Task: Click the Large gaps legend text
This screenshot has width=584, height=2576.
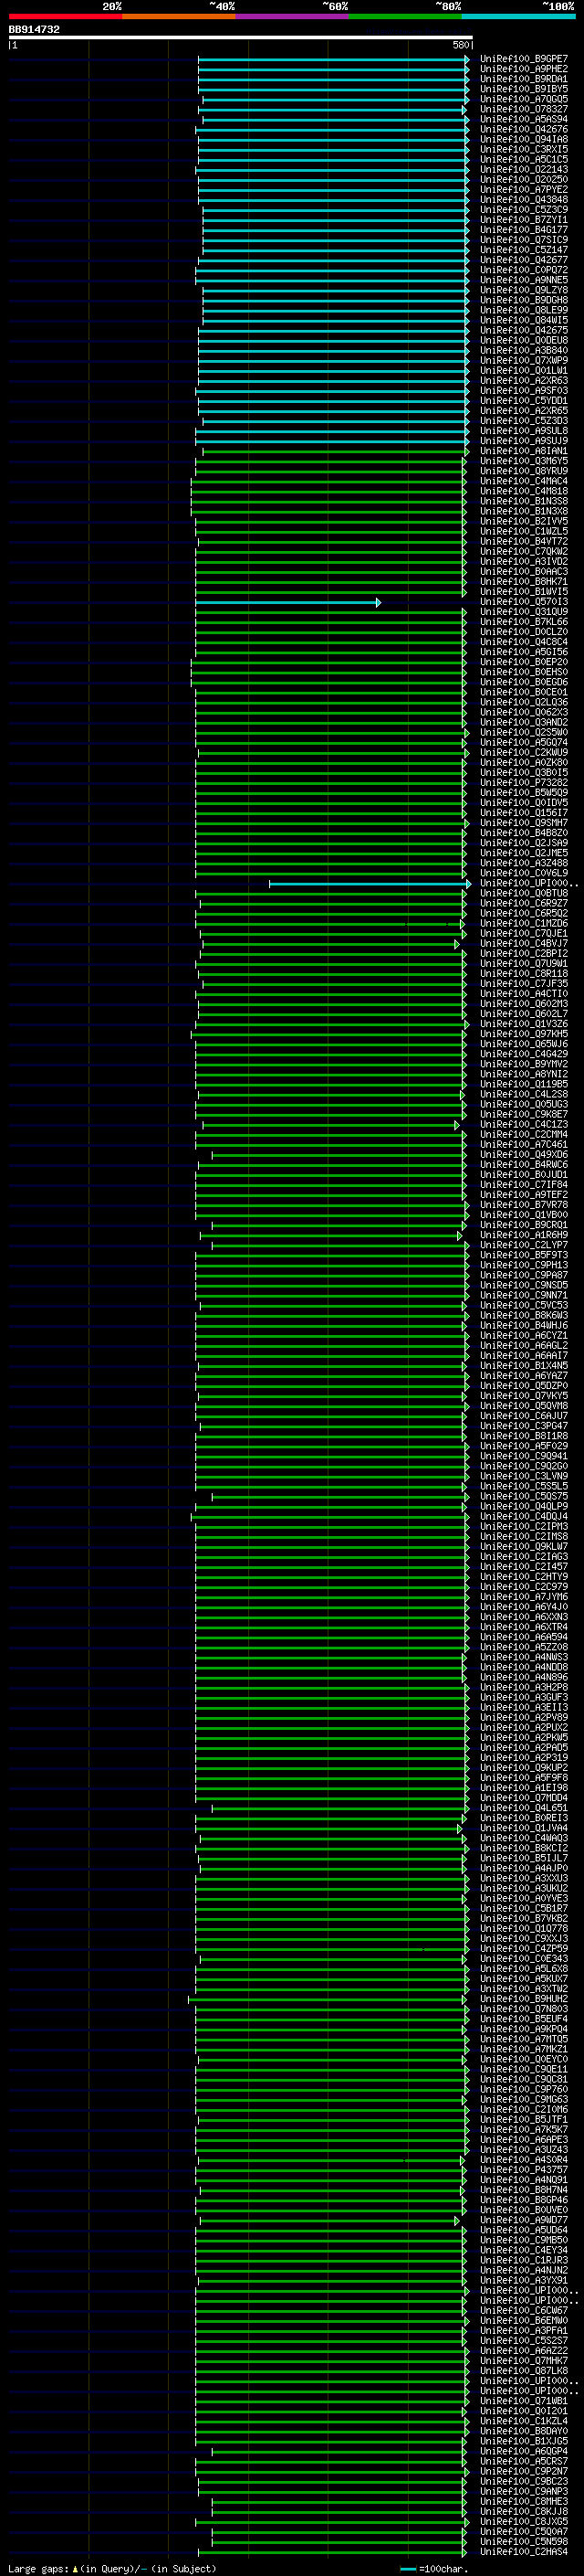Action: click(112, 2569)
